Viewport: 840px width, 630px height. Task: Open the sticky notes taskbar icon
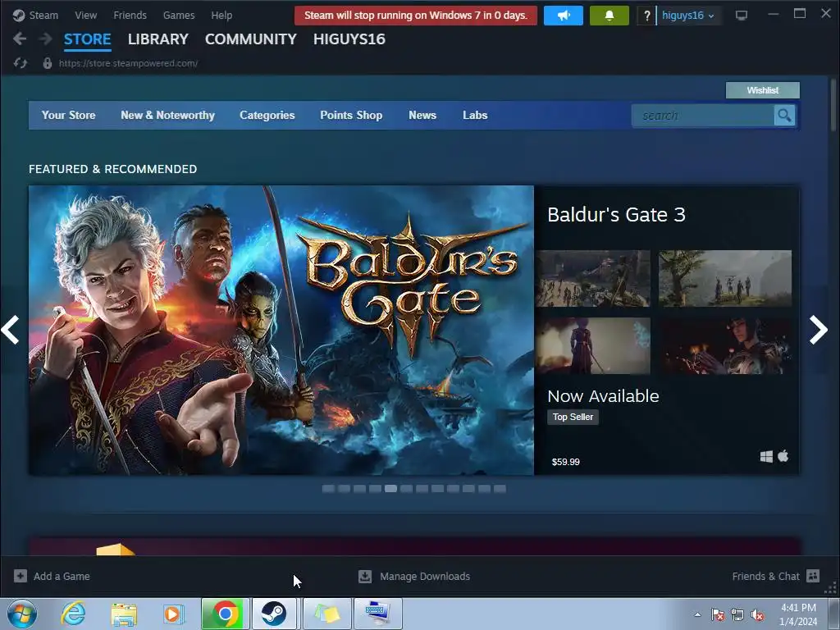pyautogui.click(x=327, y=614)
